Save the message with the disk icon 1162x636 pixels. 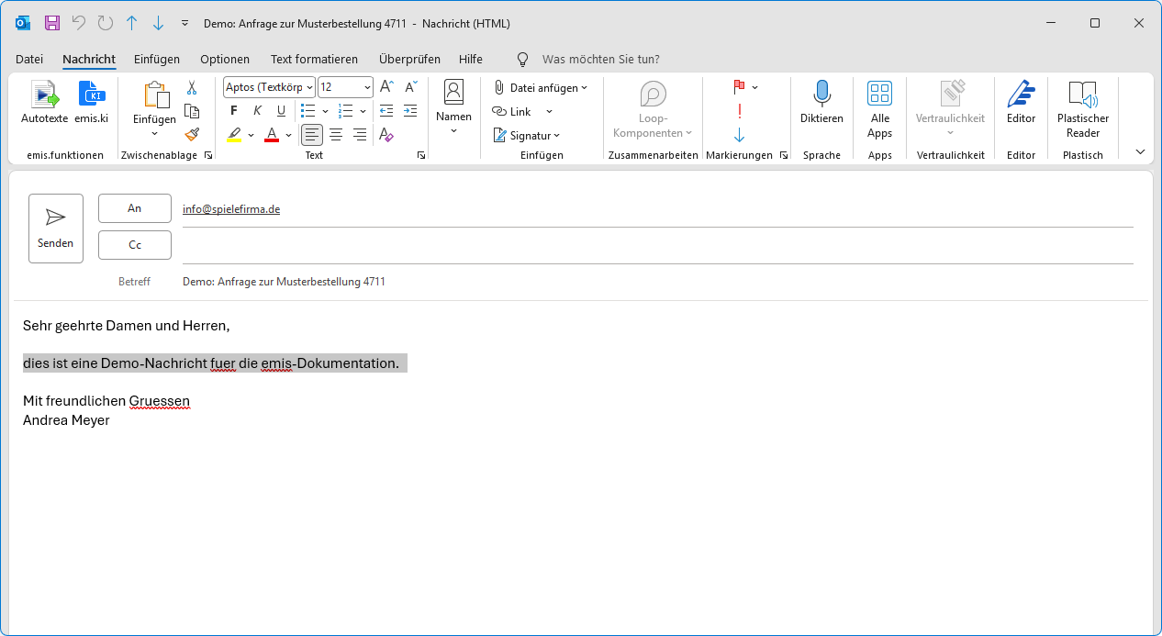tap(52, 23)
